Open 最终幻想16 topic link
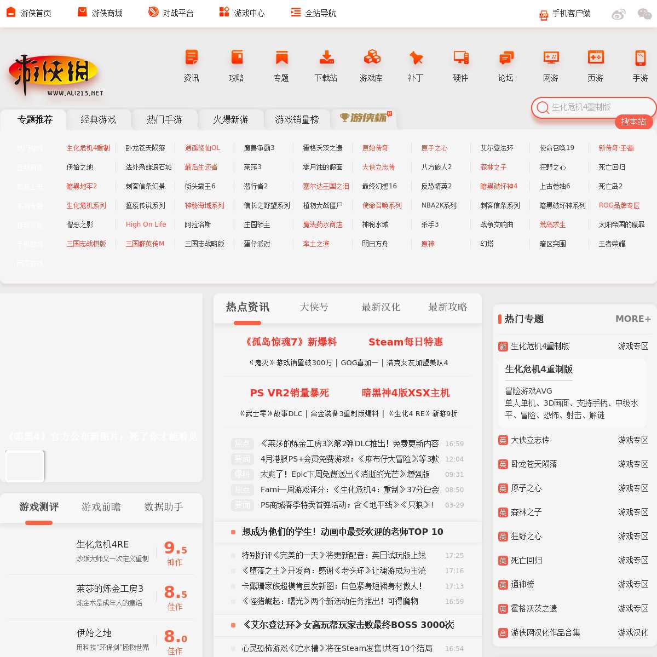657x657 pixels. [x=379, y=186]
